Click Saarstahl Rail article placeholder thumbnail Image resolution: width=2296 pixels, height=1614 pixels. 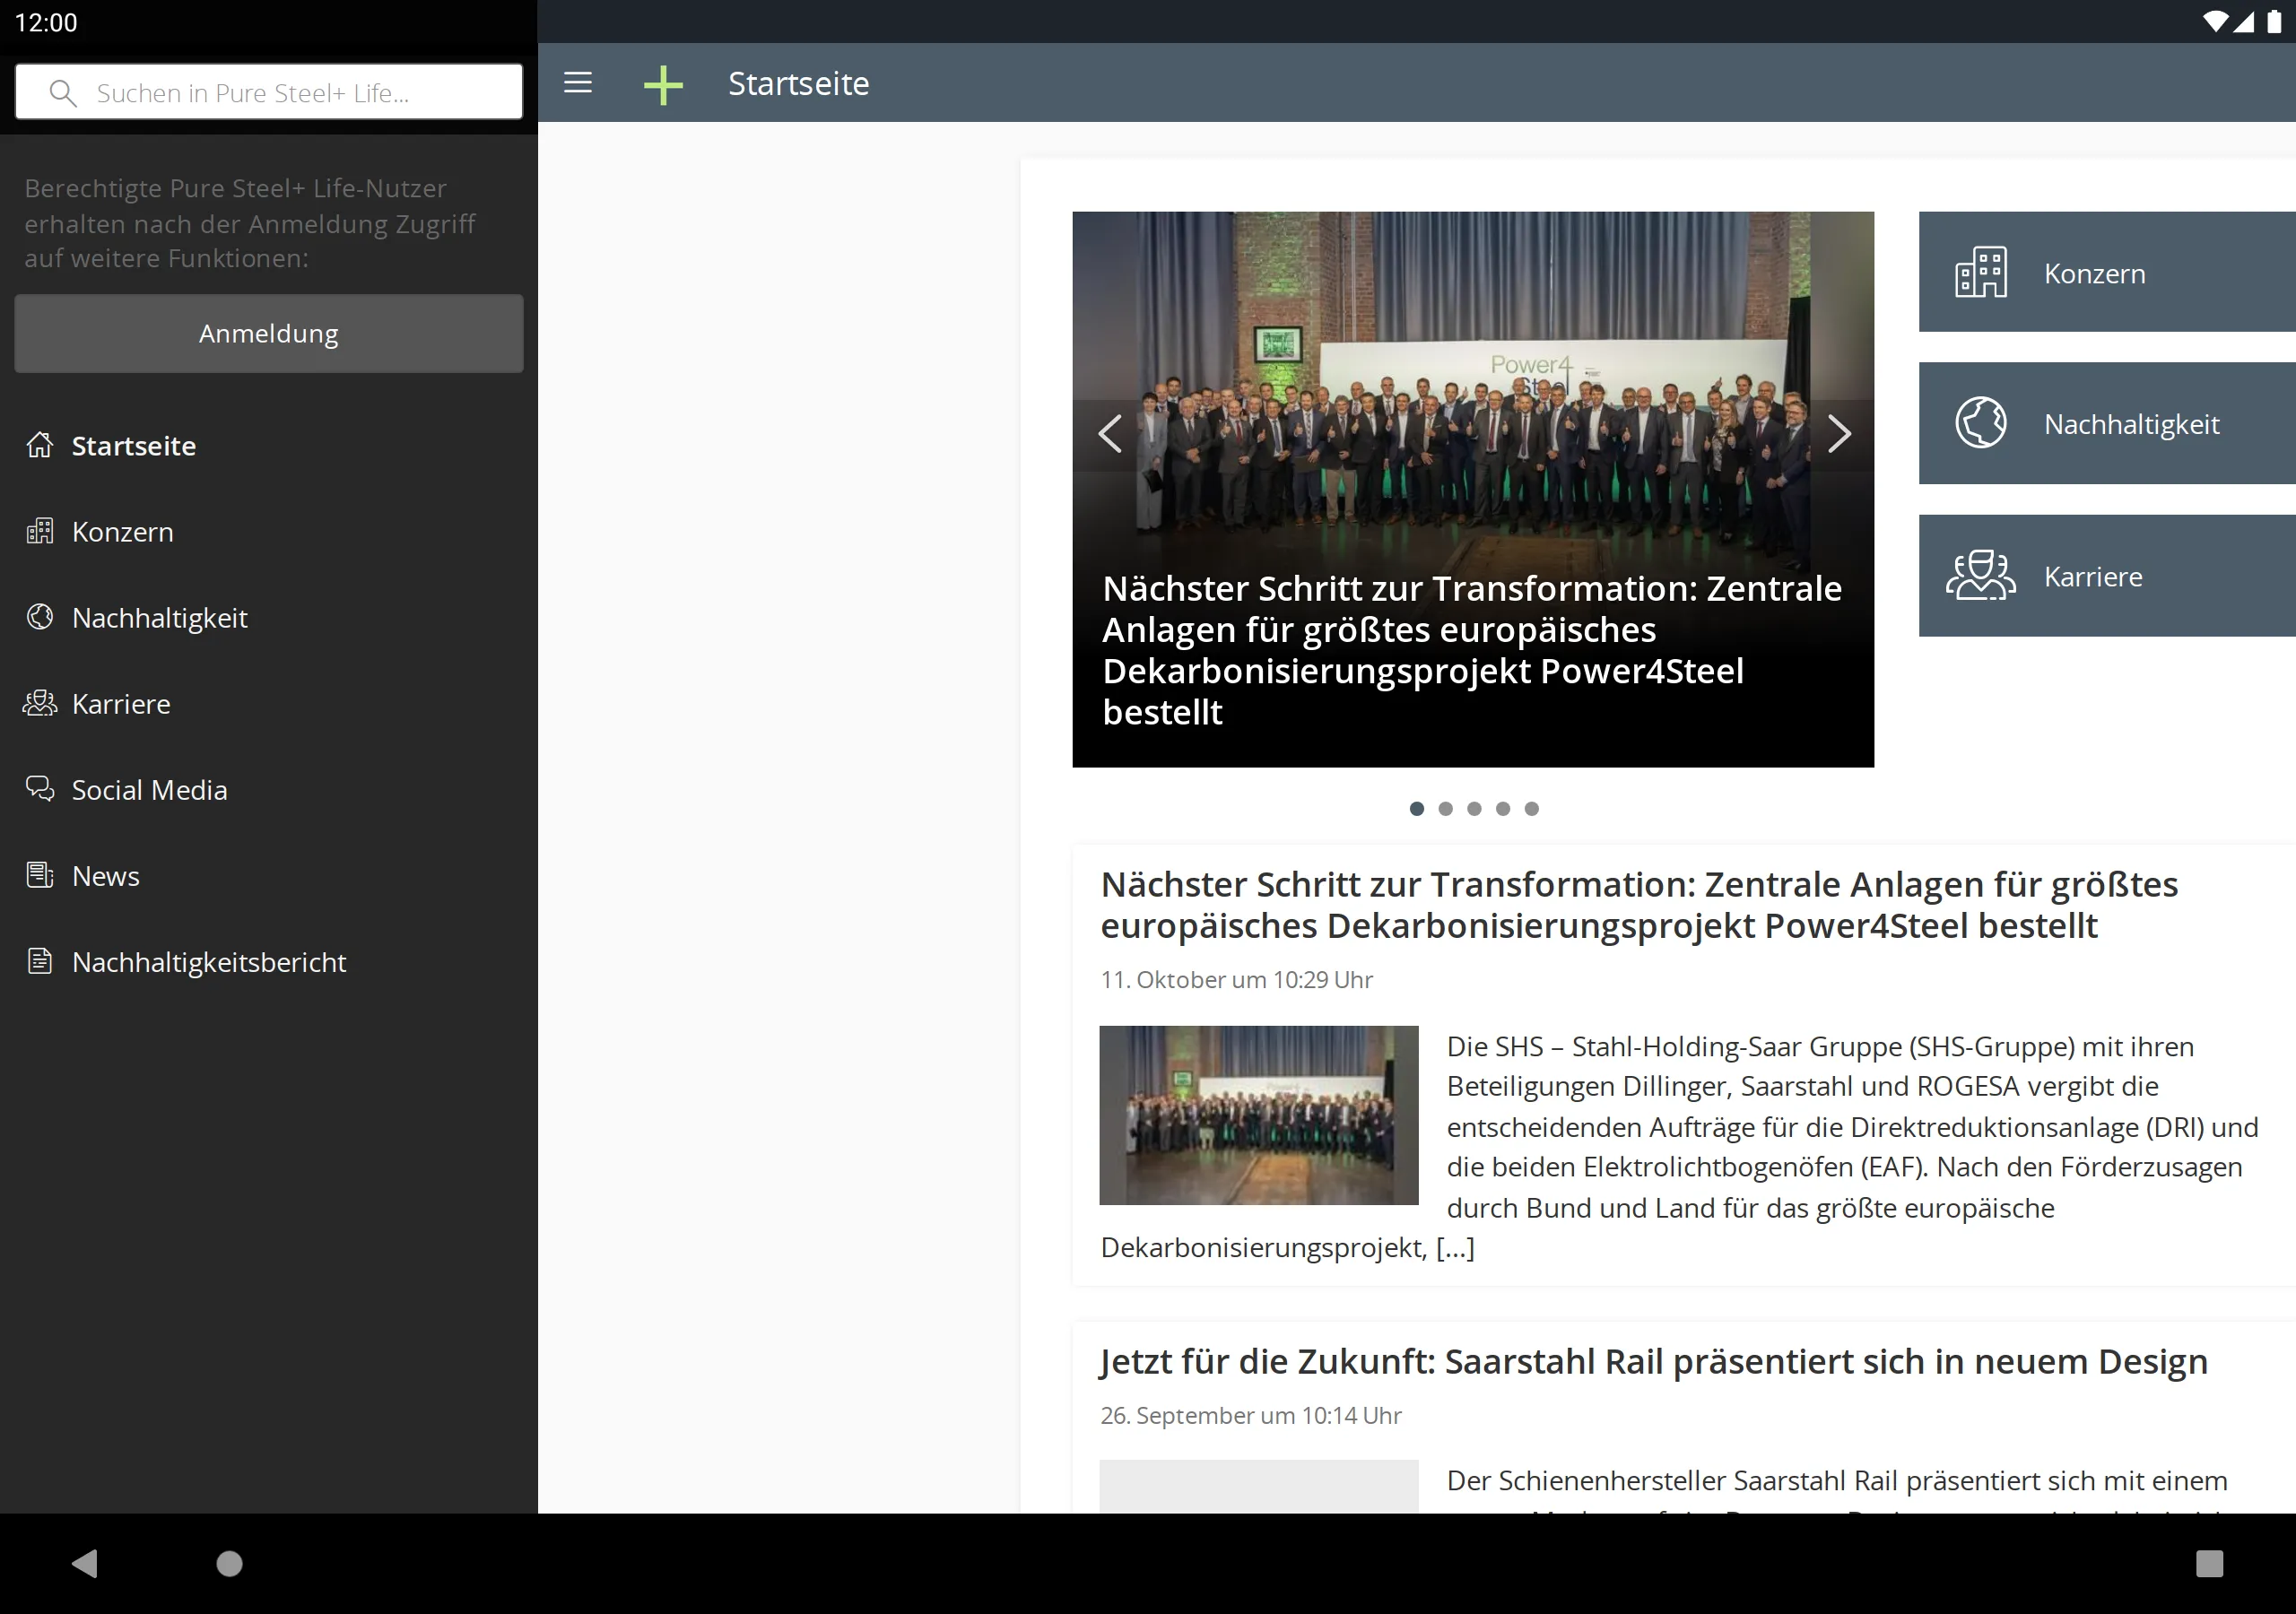pos(1259,1486)
